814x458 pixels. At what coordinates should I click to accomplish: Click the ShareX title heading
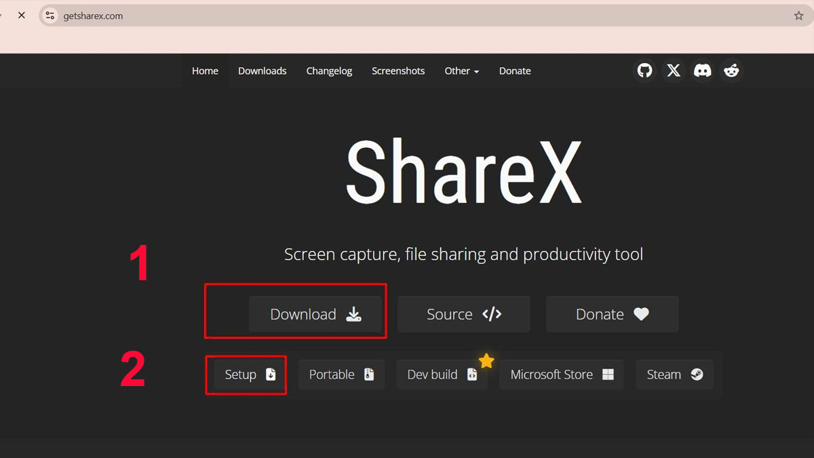point(463,172)
